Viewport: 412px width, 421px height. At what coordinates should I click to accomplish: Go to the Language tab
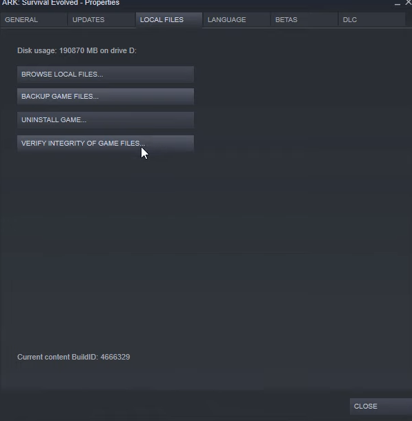click(237, 20)
